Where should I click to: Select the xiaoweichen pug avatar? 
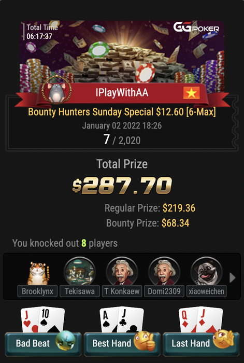tap(207, 271)
